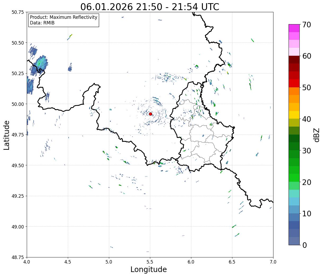The image size is (323, 276).
Task: Click the red radar station marker
Action: pyautogui.click(x=151, y=114)
